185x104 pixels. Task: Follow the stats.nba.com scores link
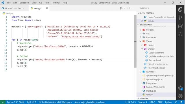81,36
